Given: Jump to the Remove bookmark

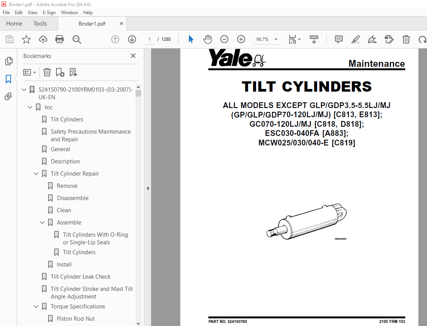Looking at the screenshot, I should coord(67,186).
